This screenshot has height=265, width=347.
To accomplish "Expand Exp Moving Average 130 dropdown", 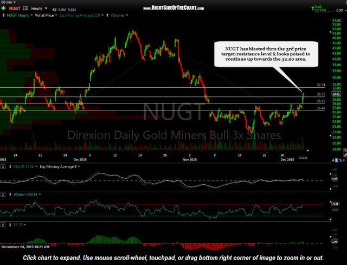I will tap(102, 15).
